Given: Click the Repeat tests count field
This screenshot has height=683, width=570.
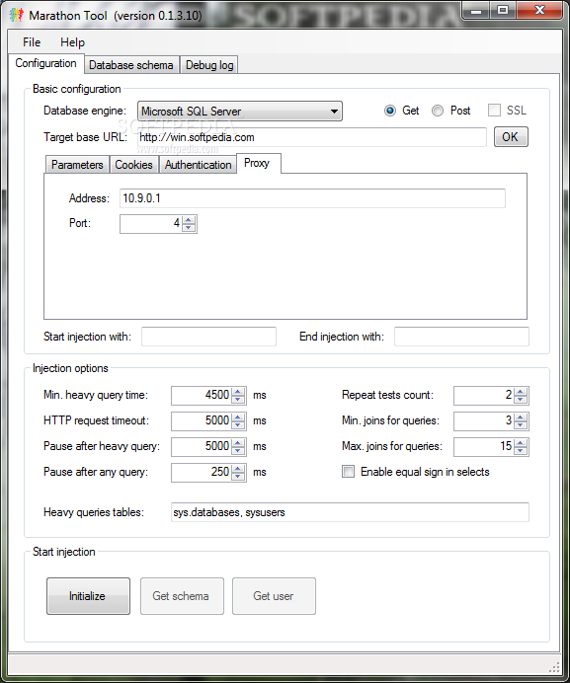Looking at the screenshot, I should coord(484,395).
